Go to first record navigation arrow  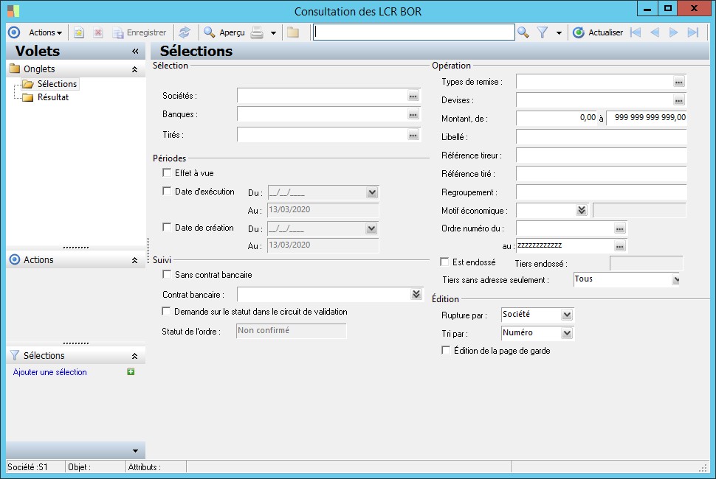(x=636, y=32)
